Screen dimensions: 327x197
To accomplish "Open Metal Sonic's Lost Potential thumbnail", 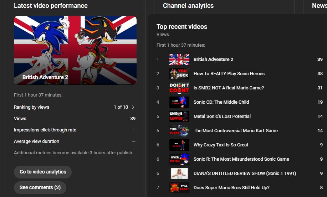I will pos(179,116).
